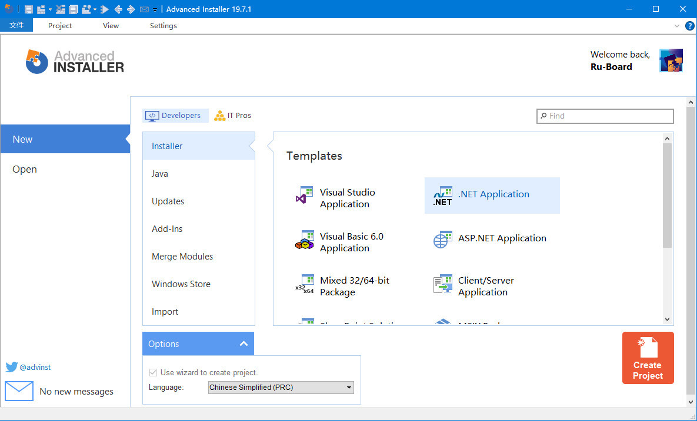Collapse the Options panel chevron
This screenshot has height=421, width=697.
coord(244,344)
